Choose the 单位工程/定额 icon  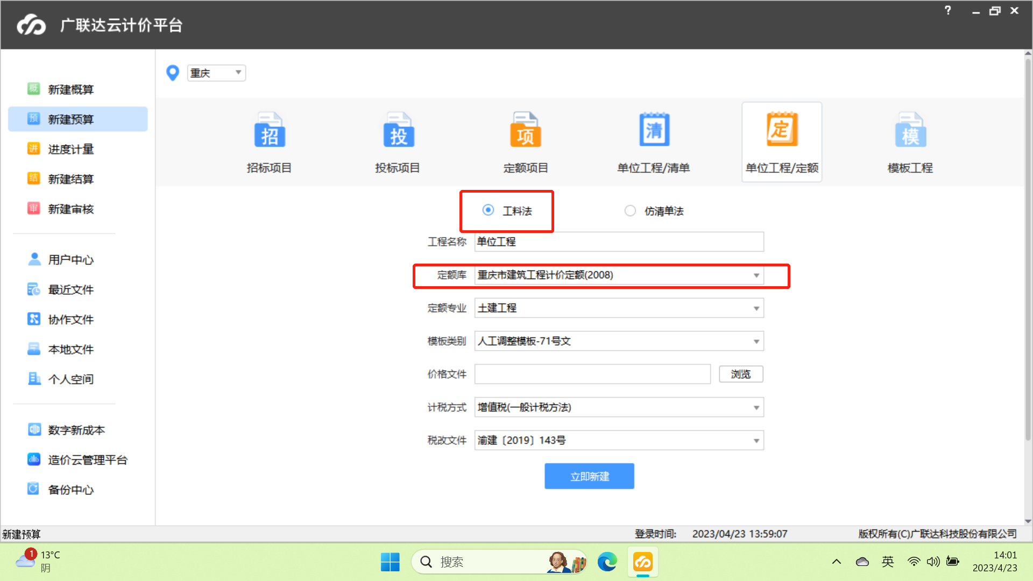tap(782, 129)
